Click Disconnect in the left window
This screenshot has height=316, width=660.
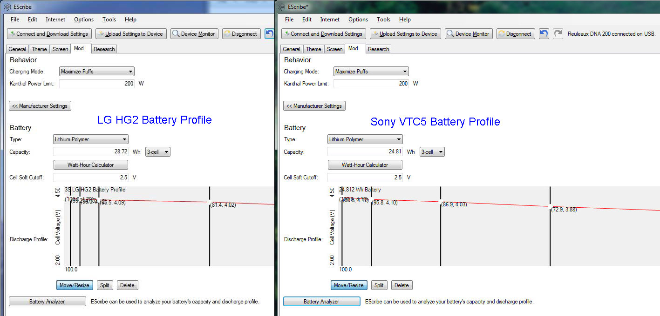[241, 33]
